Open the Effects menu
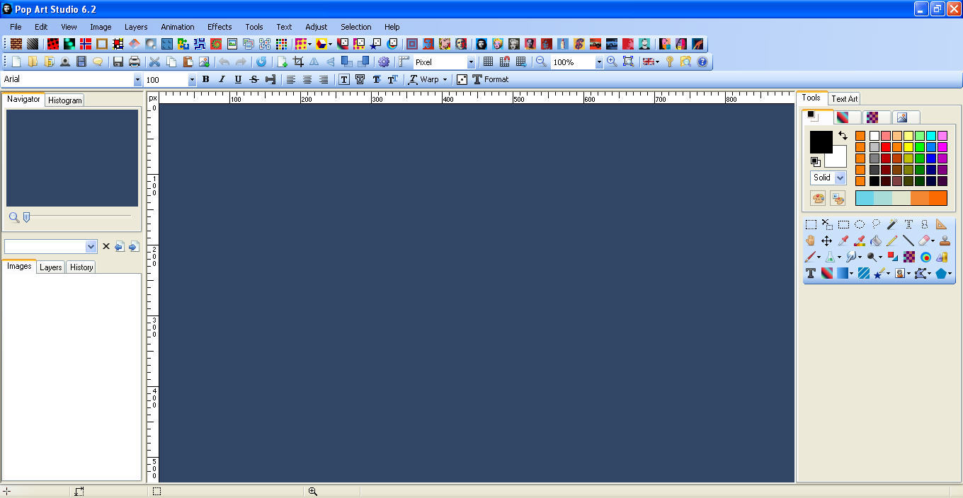This screenshot has width=963, height=498. [x=220, y=27]
